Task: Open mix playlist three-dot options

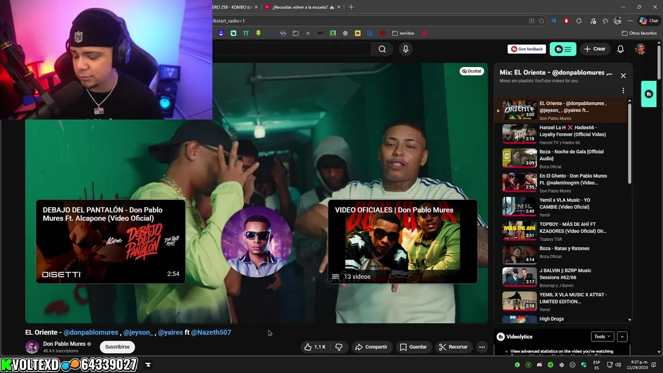Action: (623, 91)
